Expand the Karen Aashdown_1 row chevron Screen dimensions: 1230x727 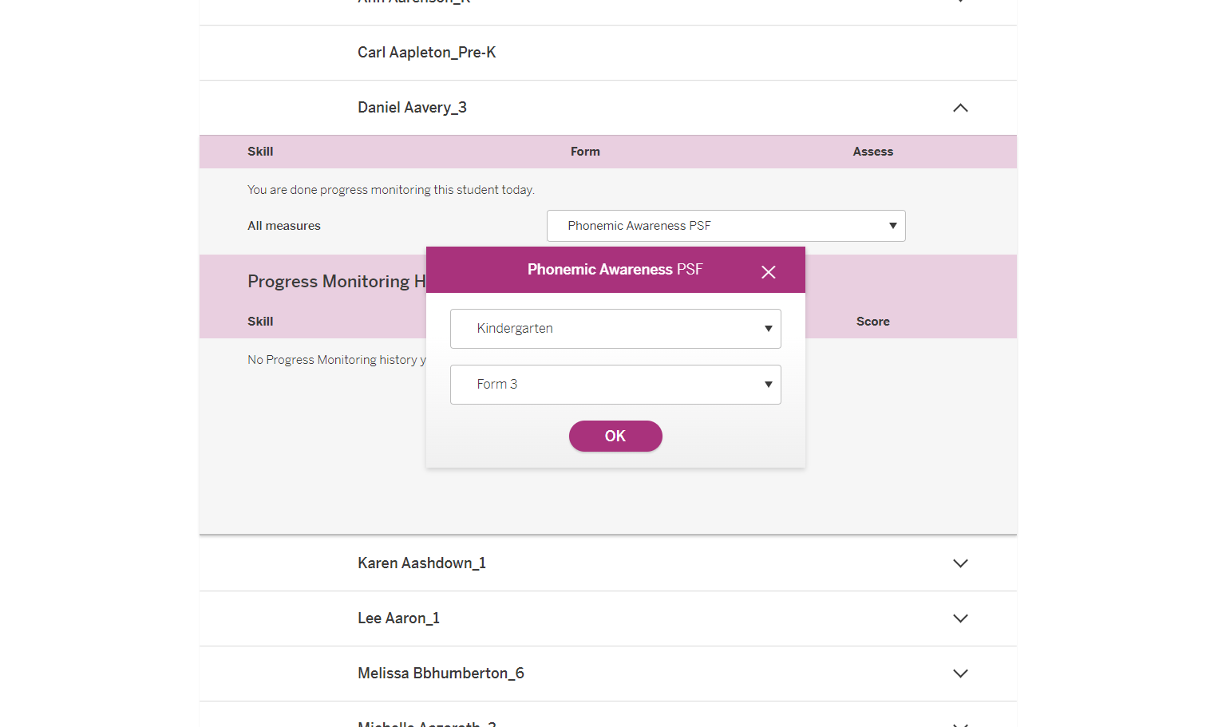960,563
